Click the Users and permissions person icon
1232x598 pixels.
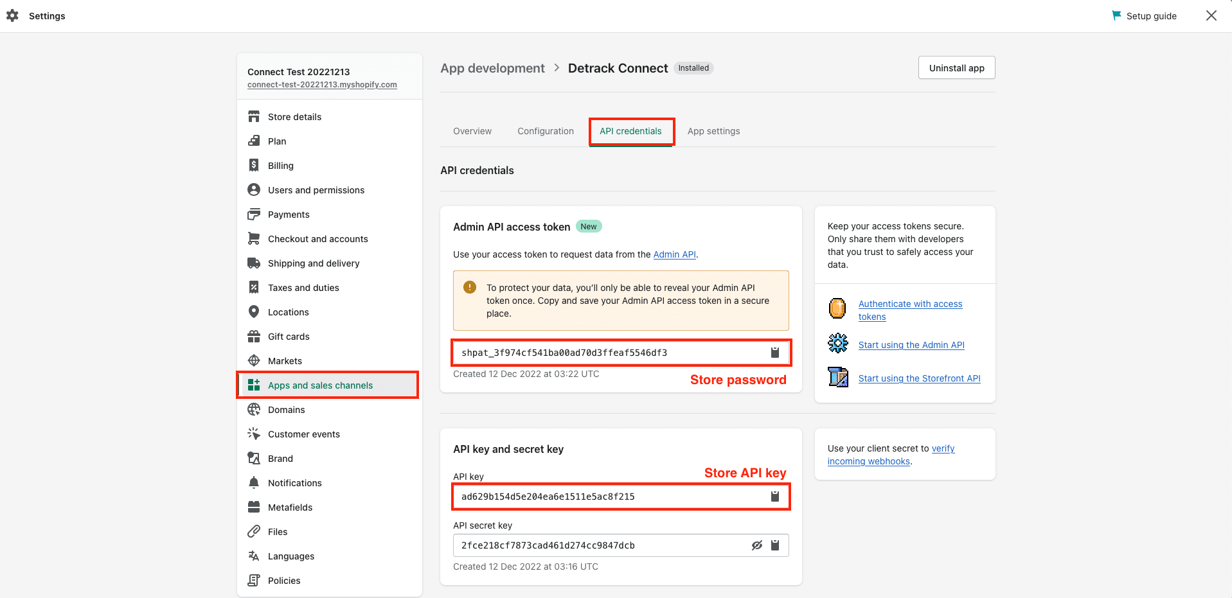tap(254, 190)
